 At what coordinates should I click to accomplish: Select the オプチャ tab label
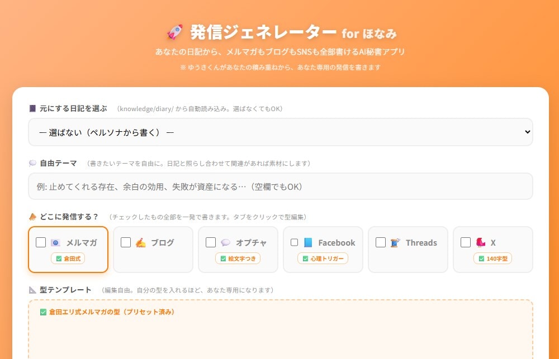tap(252, 243)
